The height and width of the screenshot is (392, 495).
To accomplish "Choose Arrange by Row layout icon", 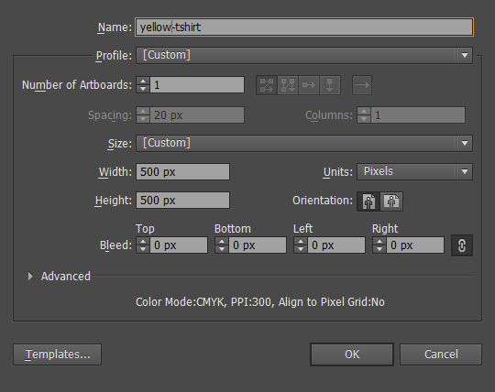I will tap(309, 85).
